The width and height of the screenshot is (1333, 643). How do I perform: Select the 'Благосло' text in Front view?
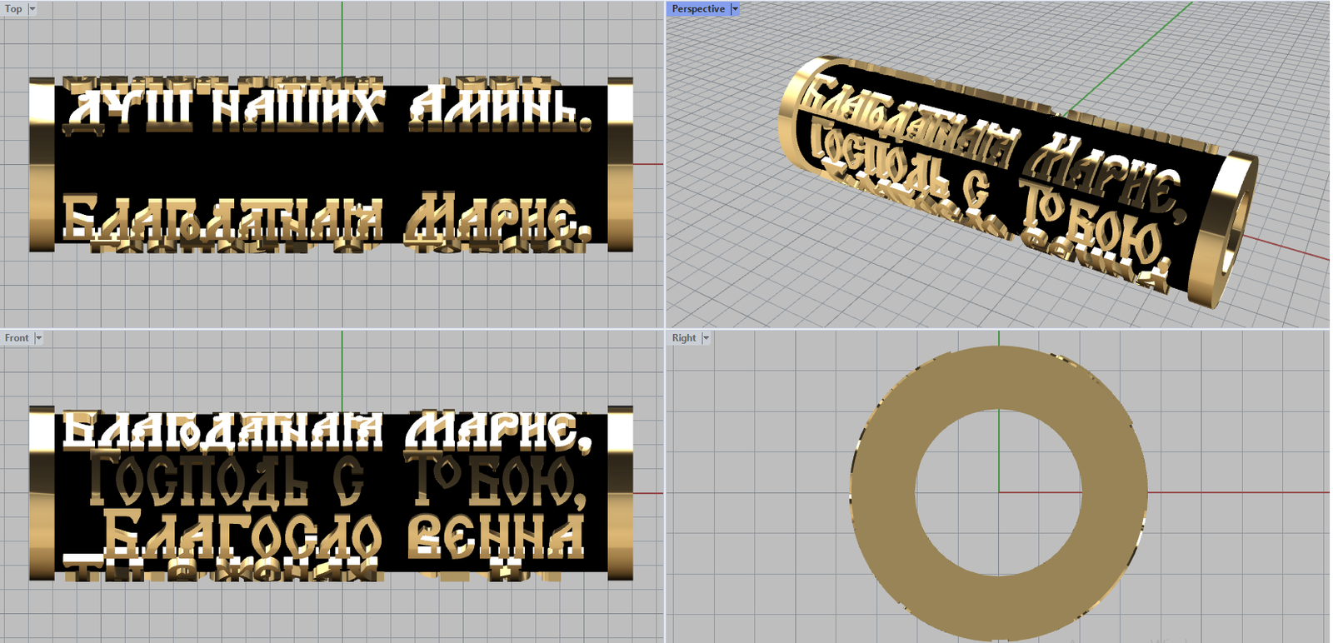coord(242,535)
